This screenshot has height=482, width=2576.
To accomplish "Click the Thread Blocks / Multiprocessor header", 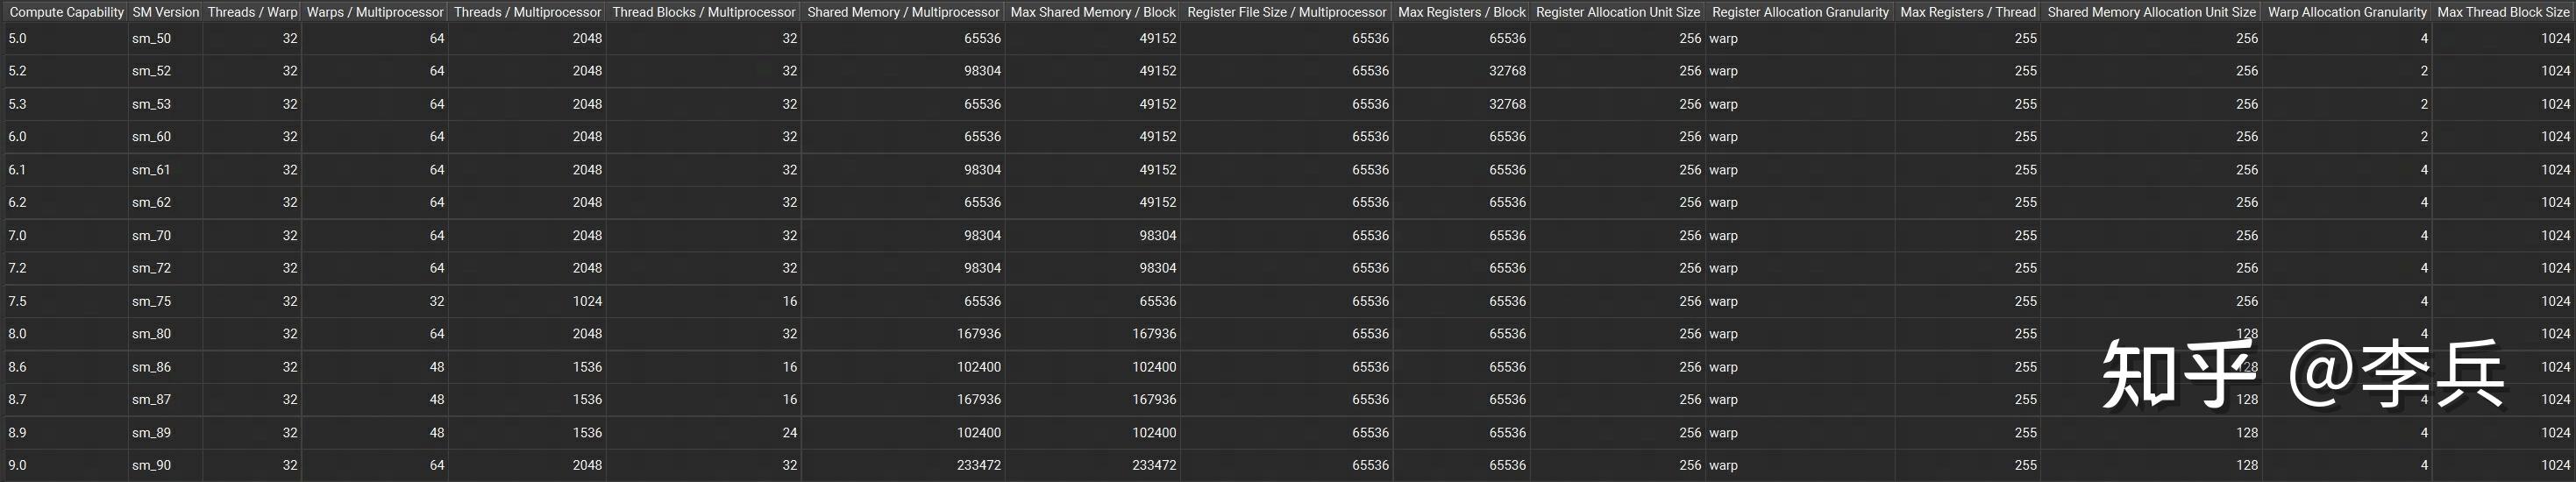I will (703, 12).
